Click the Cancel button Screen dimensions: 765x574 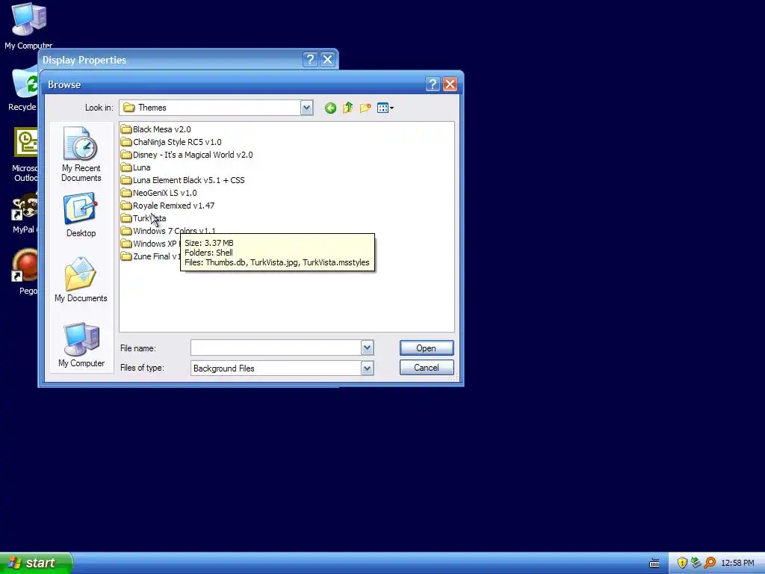point(427,368)
